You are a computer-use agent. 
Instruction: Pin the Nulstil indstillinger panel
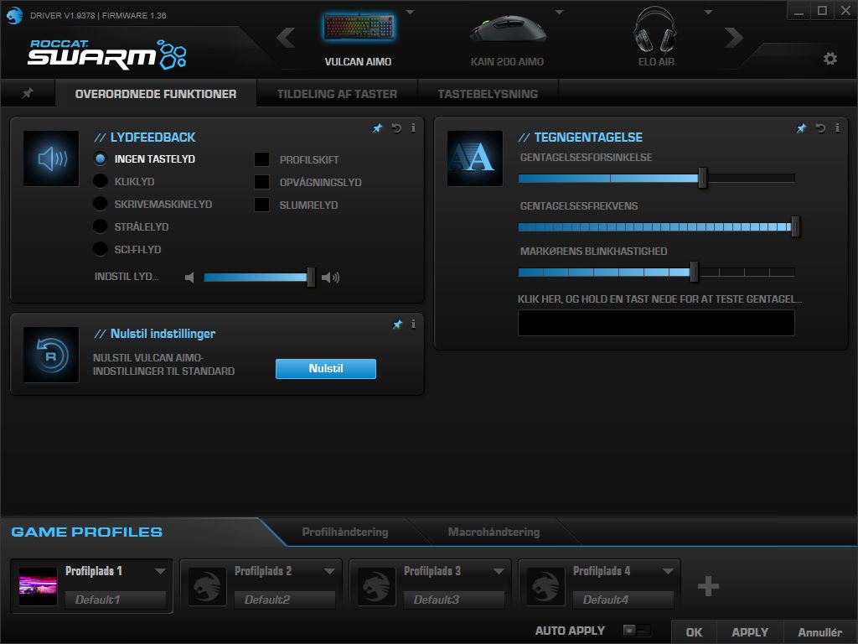click(397, 325)
